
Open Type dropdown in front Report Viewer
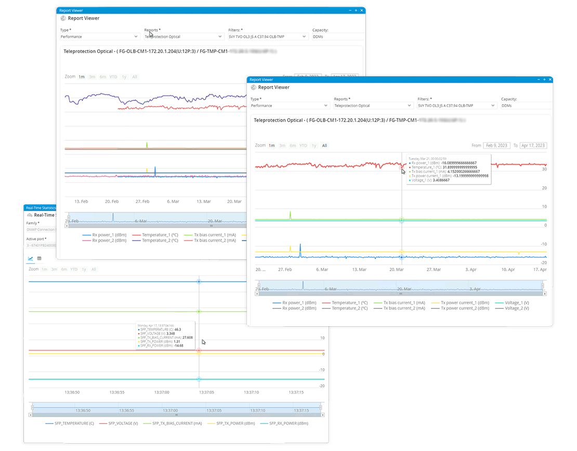pyautogui.click(x=290, y=105)
